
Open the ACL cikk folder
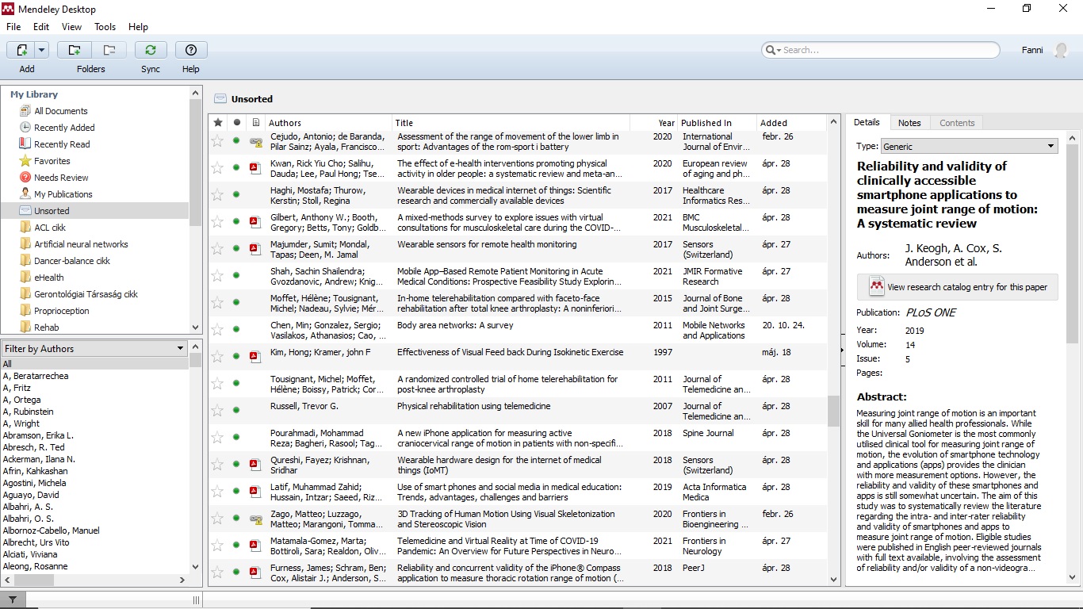click(x=50, y=228)
